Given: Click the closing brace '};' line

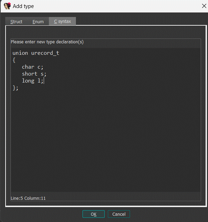Looking at the screenshot, I should coord(15,88).
